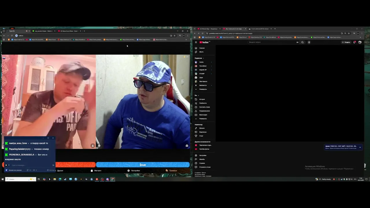Open История in YouTube sidebar
Image resolution: width=370 pixels, height=208 pixels.
(x=204, y=99)
